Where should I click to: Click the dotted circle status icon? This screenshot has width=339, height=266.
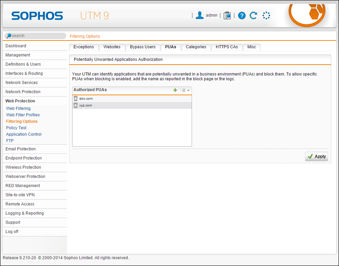click(x=266, y=15)
